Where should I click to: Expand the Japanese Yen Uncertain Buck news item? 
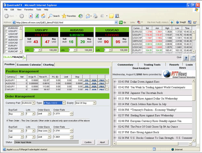point(115,93)
